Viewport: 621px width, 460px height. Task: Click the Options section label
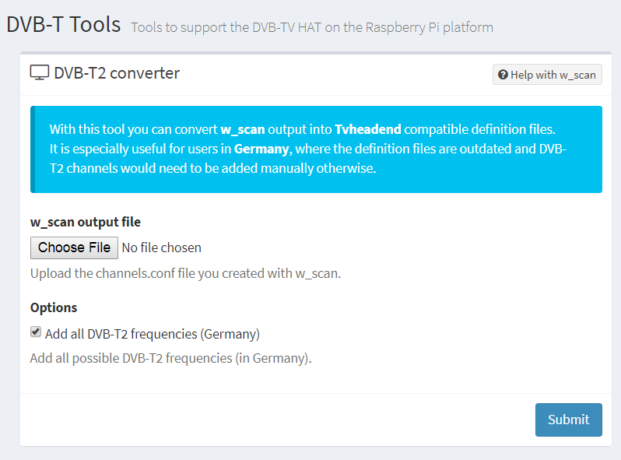tap(54, 307)
